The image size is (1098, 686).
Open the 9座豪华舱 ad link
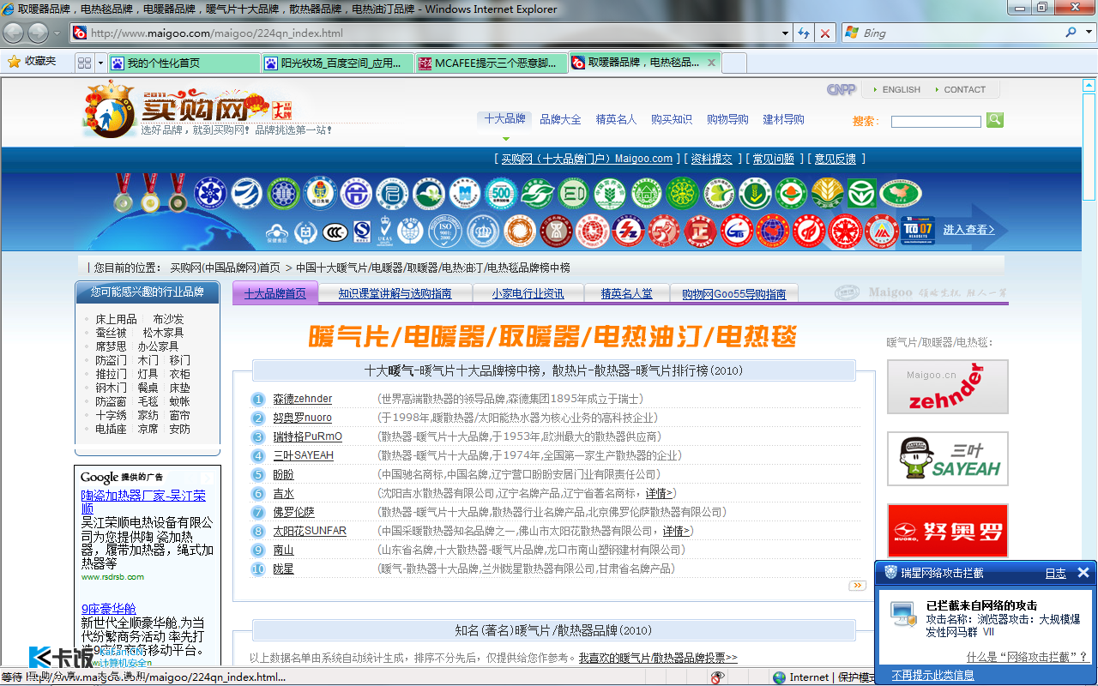[x=109, y=610]
